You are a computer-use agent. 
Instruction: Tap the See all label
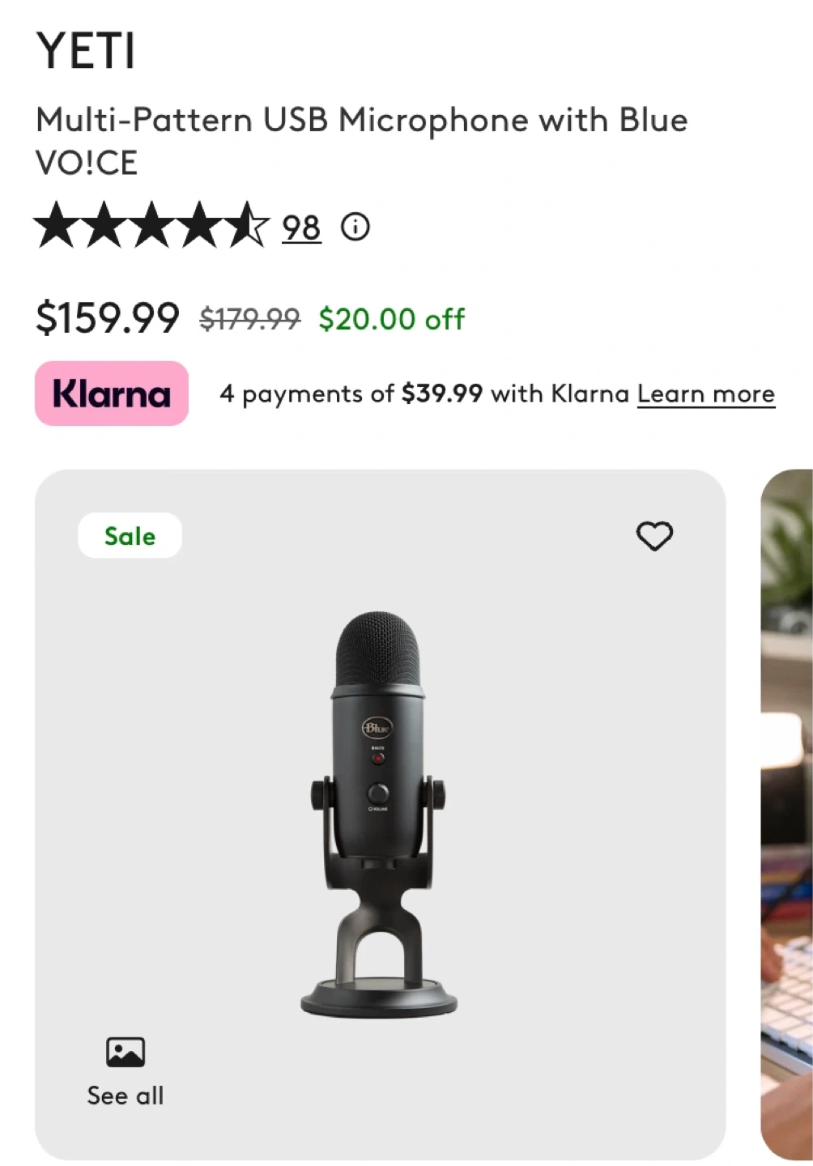(126, 1096)
